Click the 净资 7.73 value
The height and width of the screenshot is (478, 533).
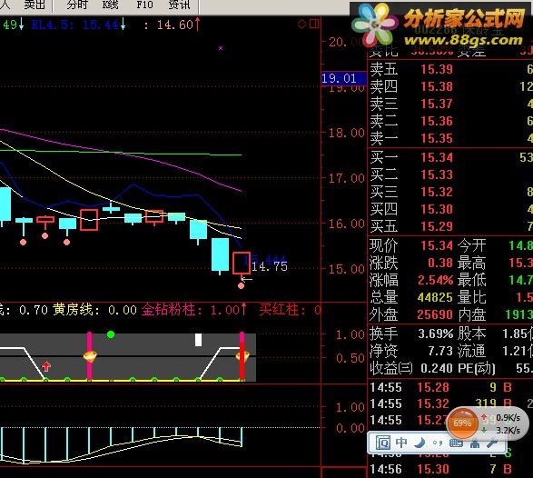pos(440,351)
